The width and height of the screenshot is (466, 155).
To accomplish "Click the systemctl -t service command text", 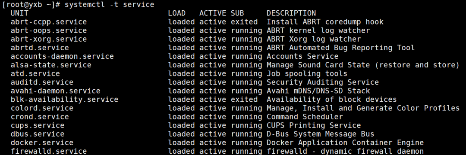I will coord(109,5).
